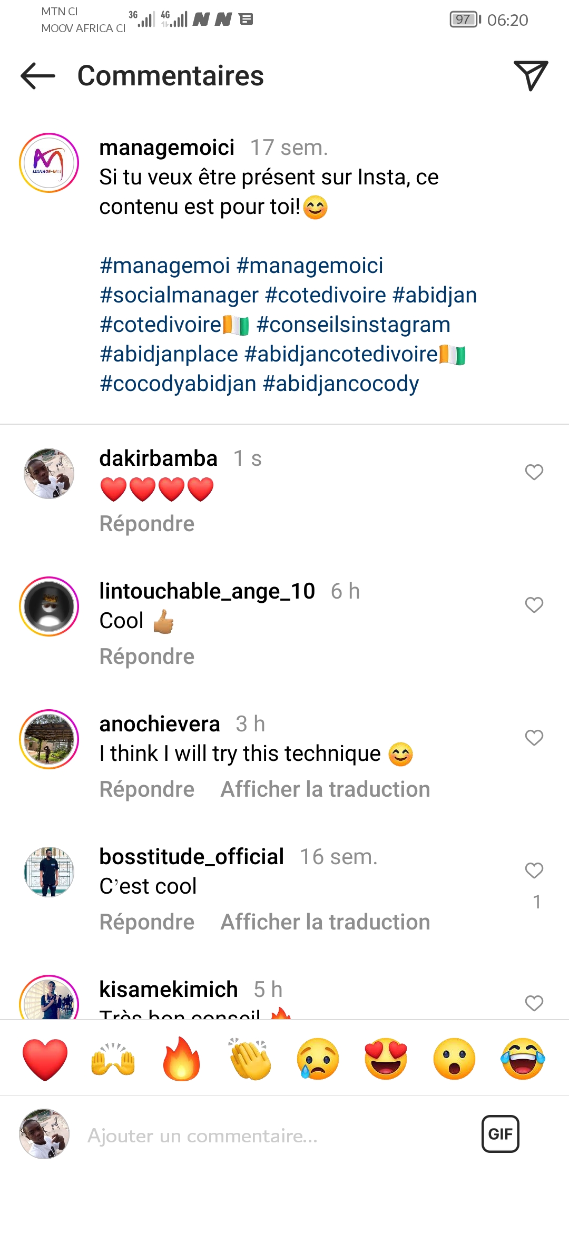Open the #conseilsinstagram hashtag

(x=354, y=325)
